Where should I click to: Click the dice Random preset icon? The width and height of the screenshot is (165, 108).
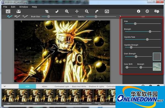156,11
